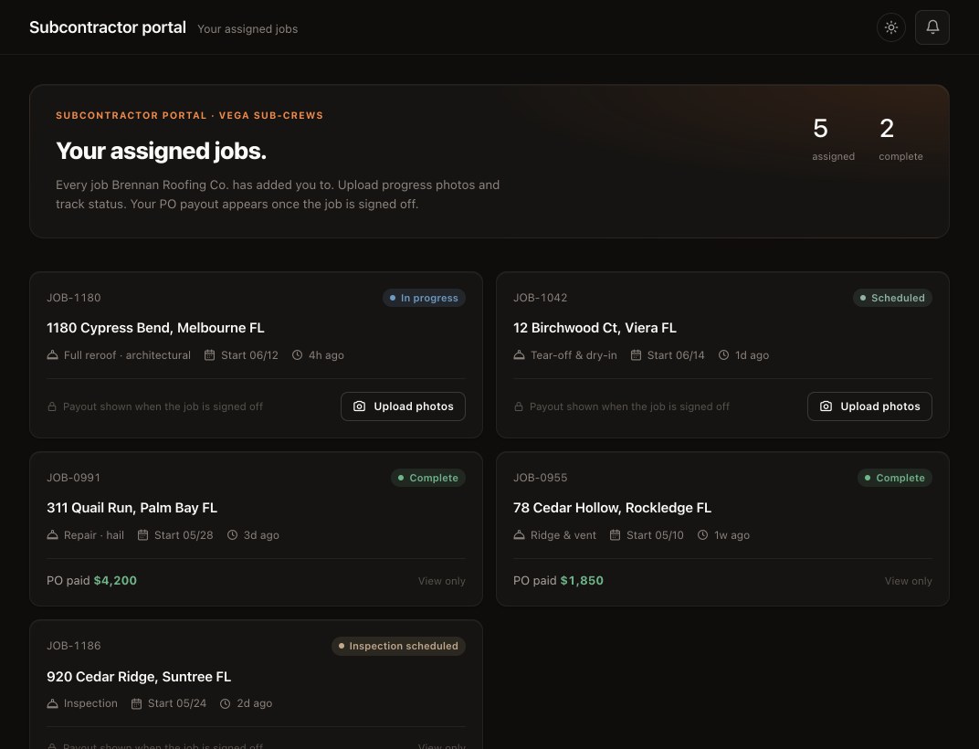Toggle the light/dark theme sun icon
979x749 pixels.
click(x=891, y=27)
